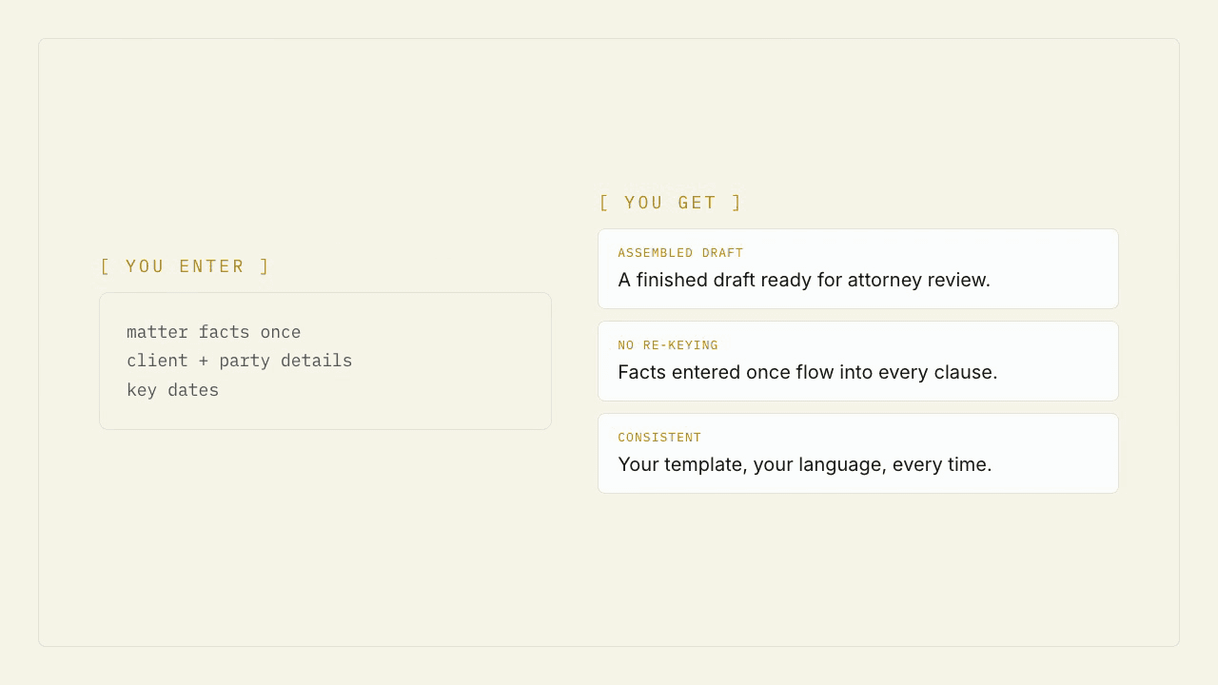Click the 'CONSISTENT' label

point(659,438)
